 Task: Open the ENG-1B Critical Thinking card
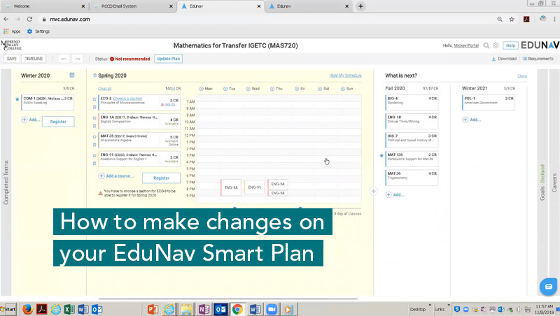412,121
